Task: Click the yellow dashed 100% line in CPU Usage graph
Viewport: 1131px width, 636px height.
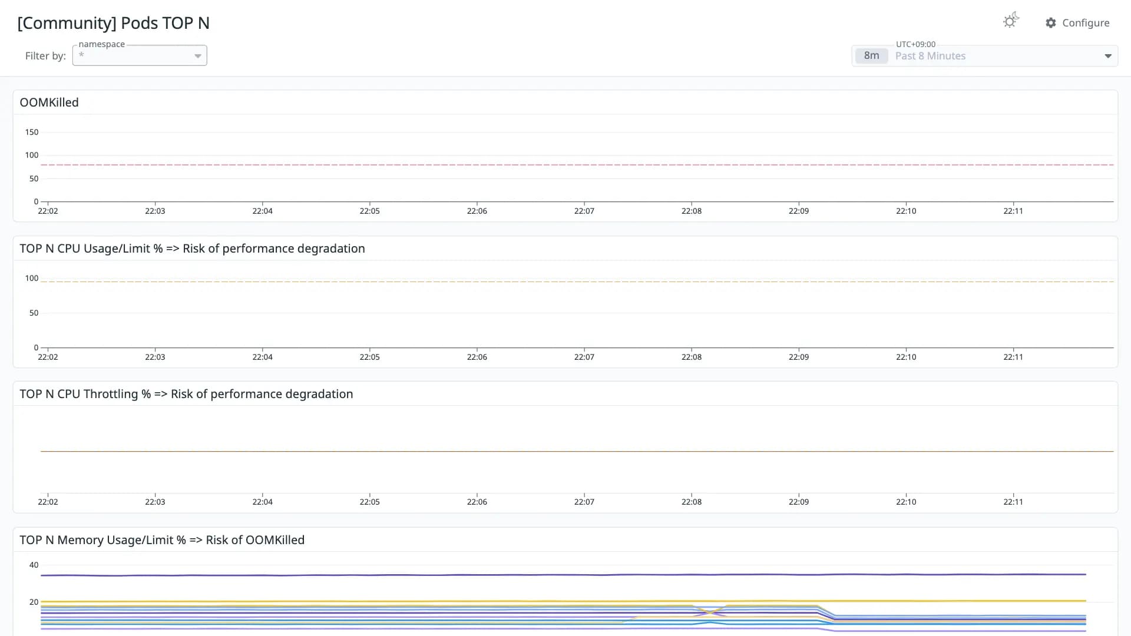Action: [x=577, y=281]
